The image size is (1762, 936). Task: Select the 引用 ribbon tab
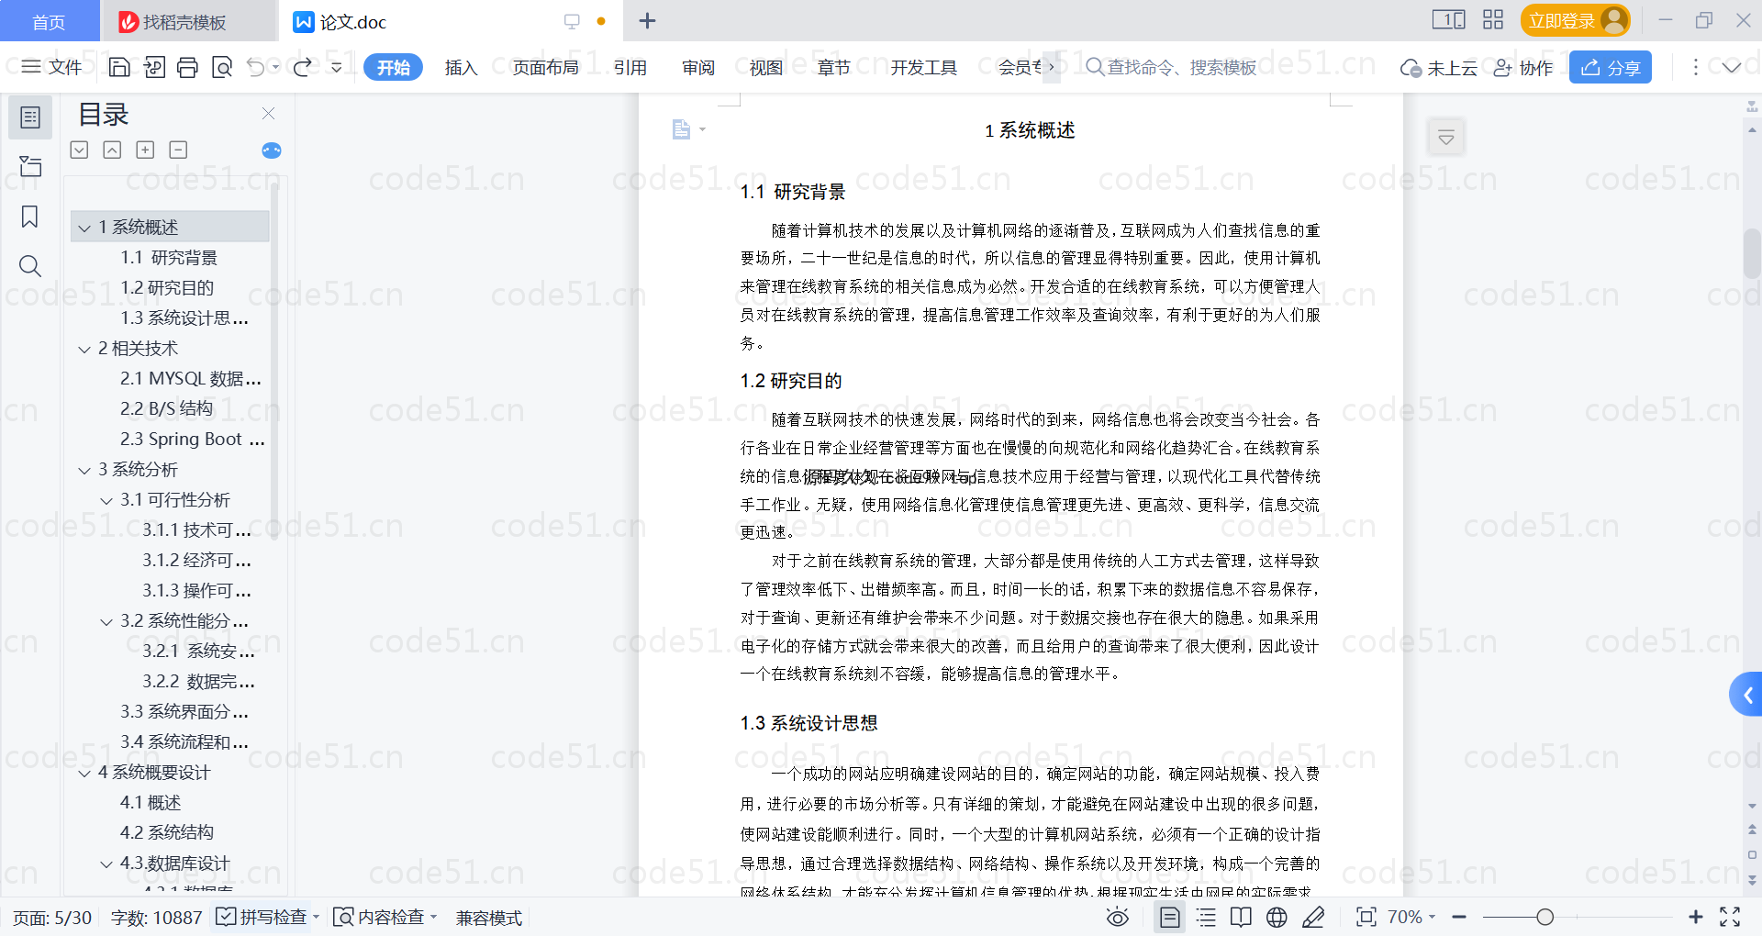pos(630,67)
